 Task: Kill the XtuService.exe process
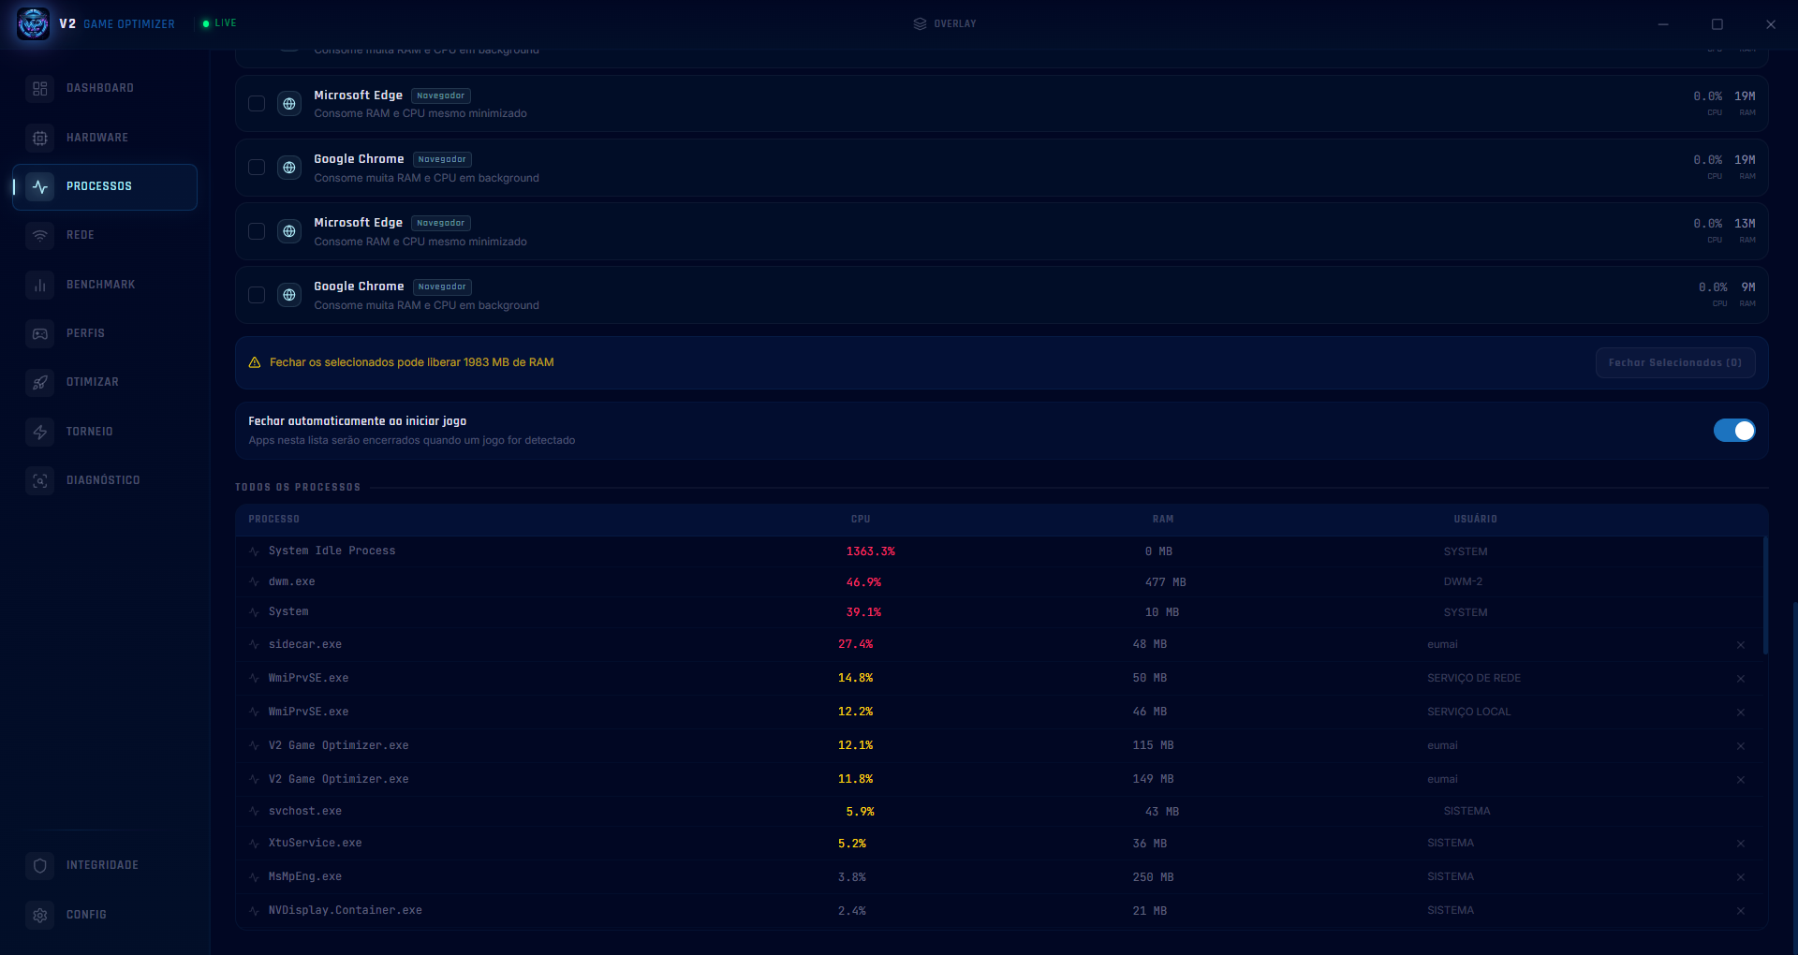click(x=1741, y=844)
